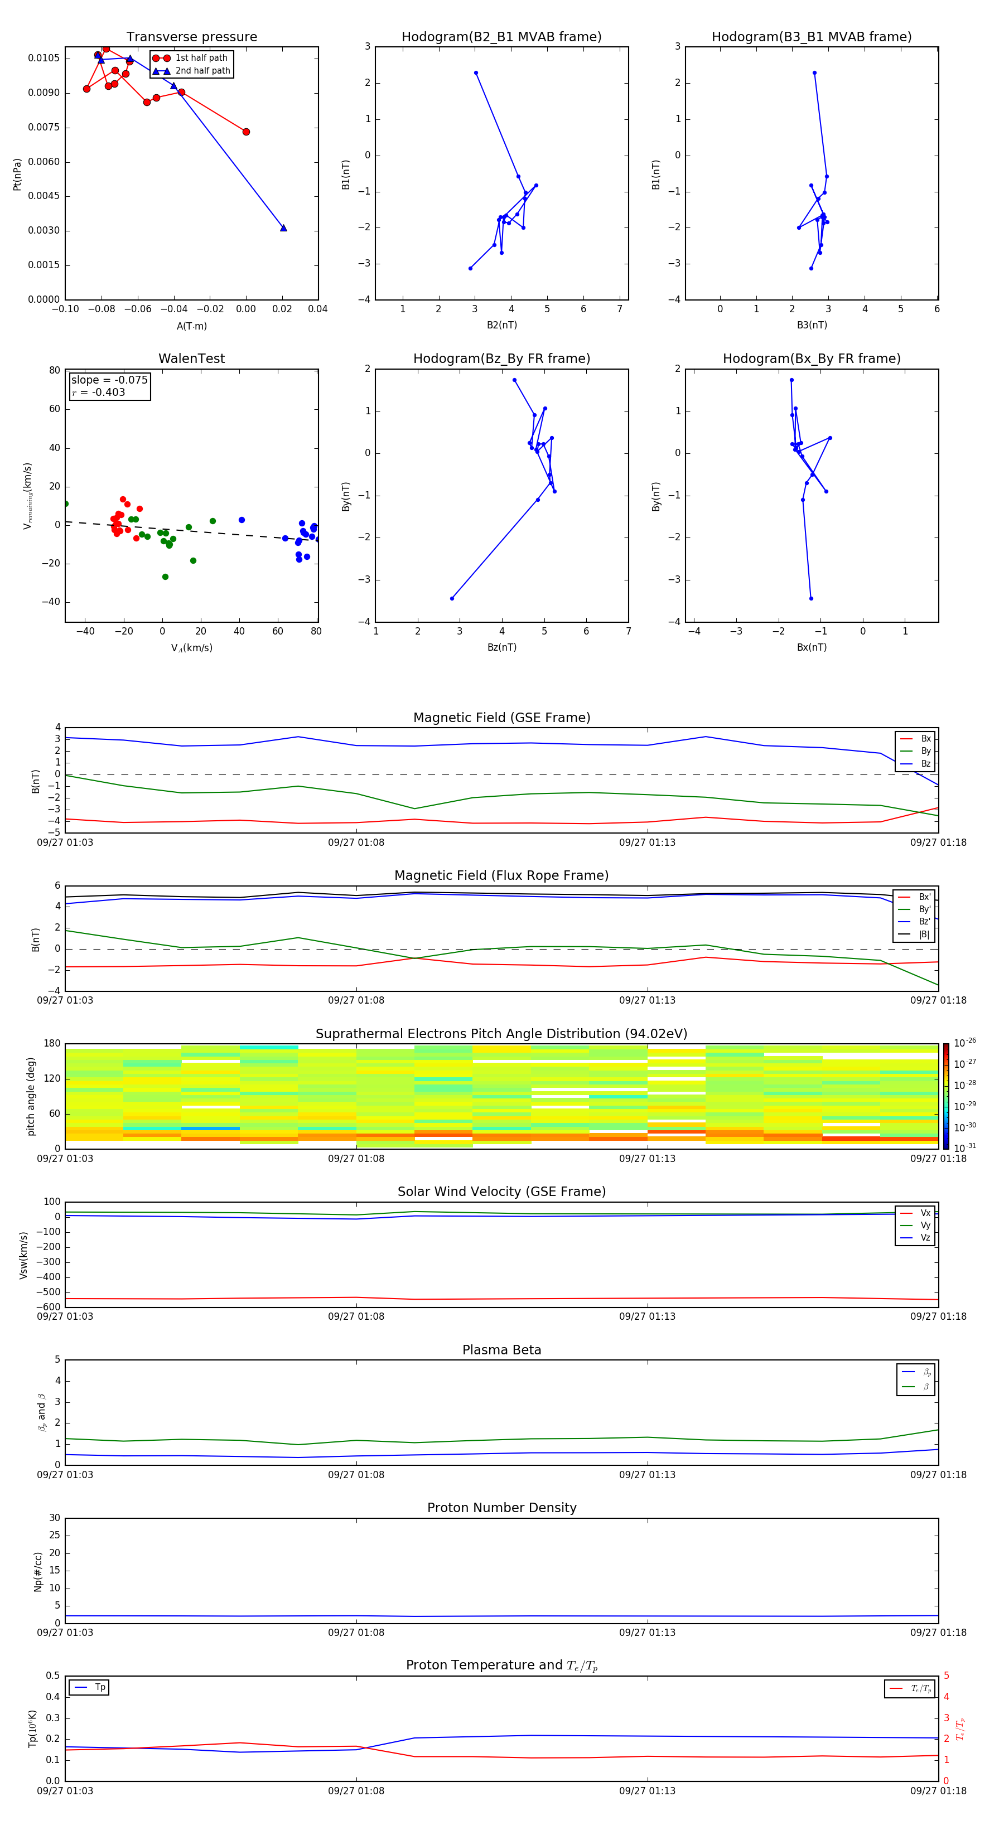1004x1840 pixels.
Task: Click the Vz entry in velocity legend
Action: (915, 1238)
